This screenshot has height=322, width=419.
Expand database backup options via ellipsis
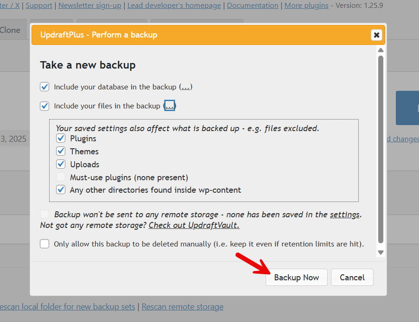185,87
